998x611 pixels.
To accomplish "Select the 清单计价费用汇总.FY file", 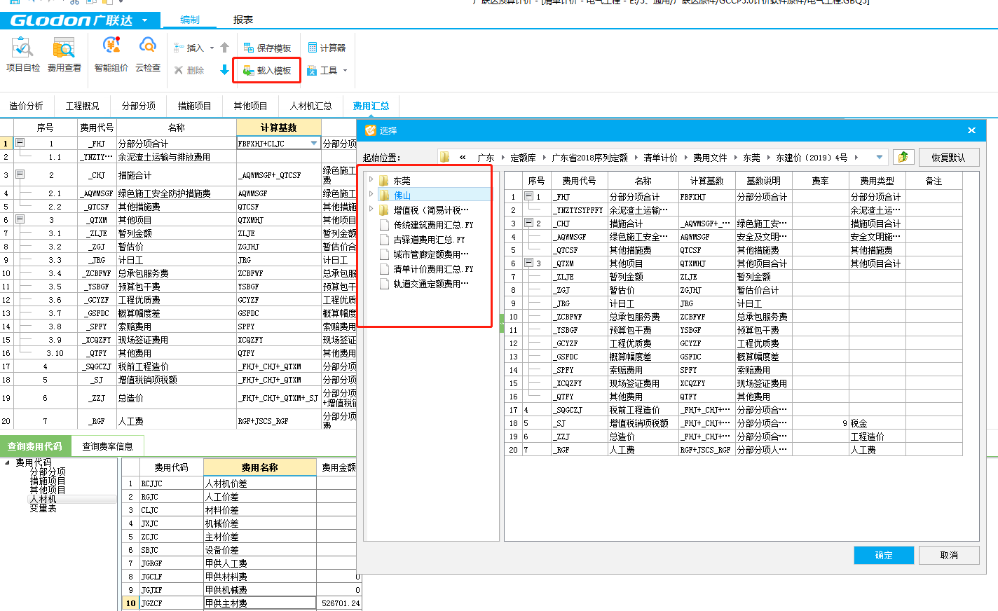I will point(433,269).
